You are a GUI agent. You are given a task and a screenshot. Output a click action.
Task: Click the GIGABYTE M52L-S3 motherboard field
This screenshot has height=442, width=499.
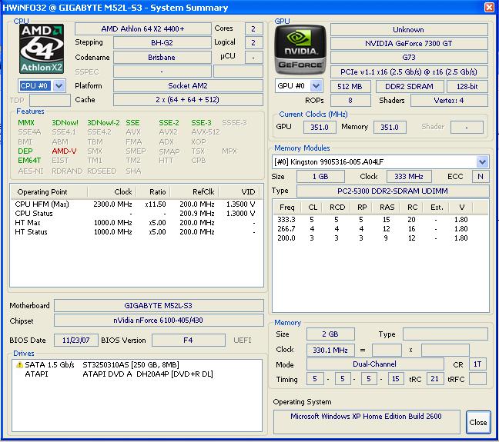pyautogui.click(x=159, y=306)
